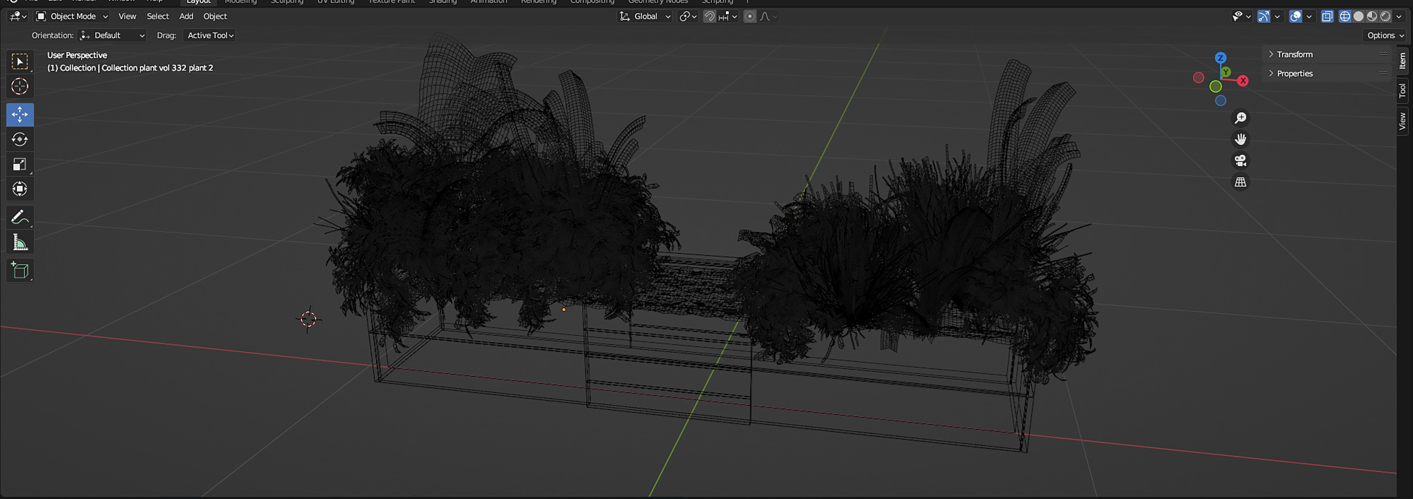
Task: Click the red X axis gizmo circle
Action: point(1243,81)
